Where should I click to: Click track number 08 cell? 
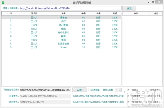(83, 40)
